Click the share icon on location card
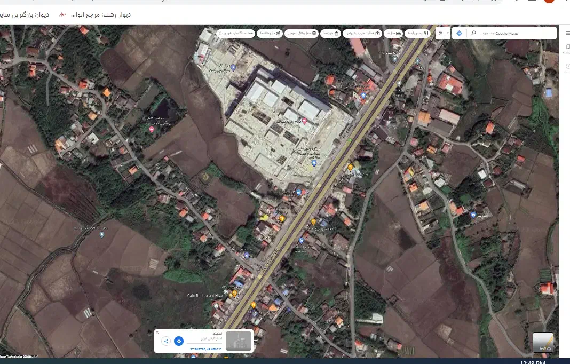 (166, 341)
